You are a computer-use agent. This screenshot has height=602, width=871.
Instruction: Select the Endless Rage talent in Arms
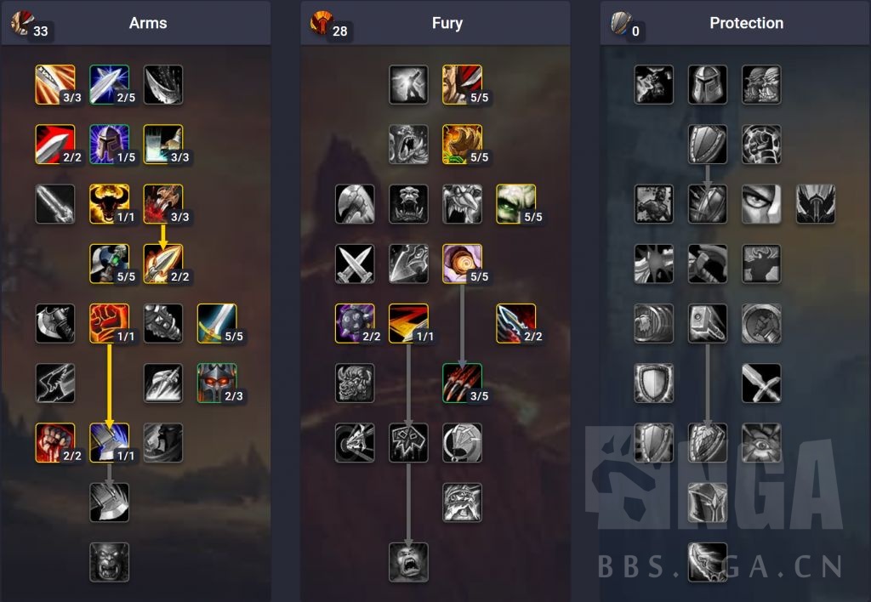pyautogui.click(x=110, y=562)
